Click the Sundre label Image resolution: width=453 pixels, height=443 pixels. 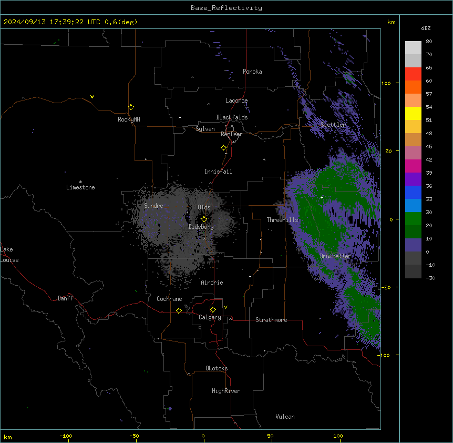click(153, 206)
